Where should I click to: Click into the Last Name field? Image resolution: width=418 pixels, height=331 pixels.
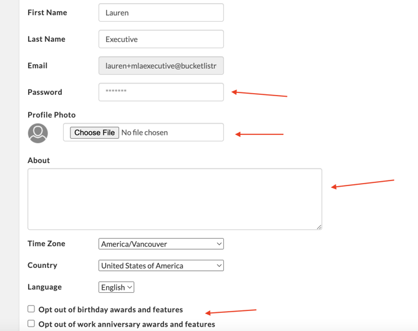[161, 39]
